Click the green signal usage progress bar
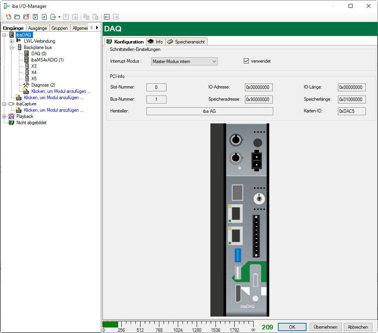 pyautogui.click(x=110, y=324)
